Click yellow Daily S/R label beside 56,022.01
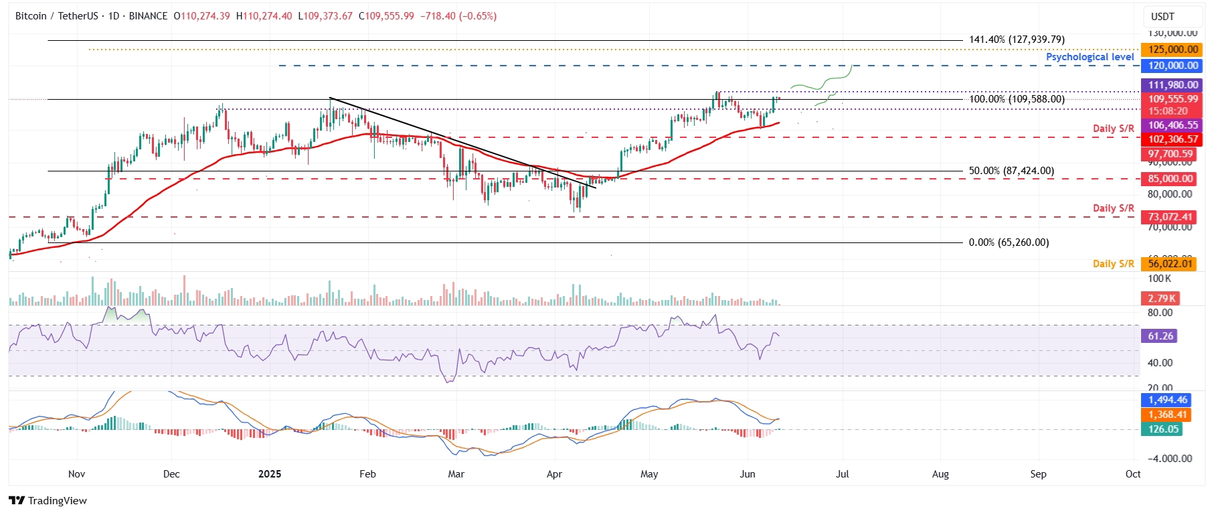Screen dimensions: 1214x515 pos(1113,264)
